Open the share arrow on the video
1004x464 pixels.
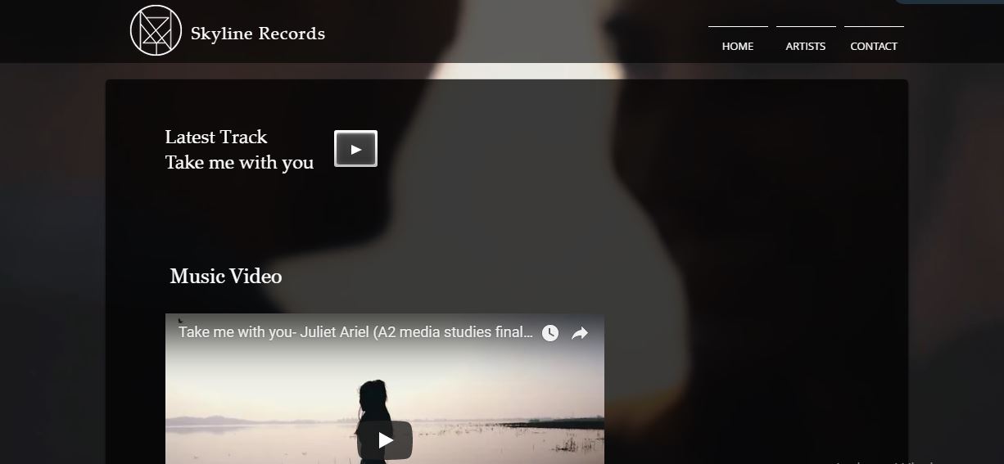tap(580, 333)
